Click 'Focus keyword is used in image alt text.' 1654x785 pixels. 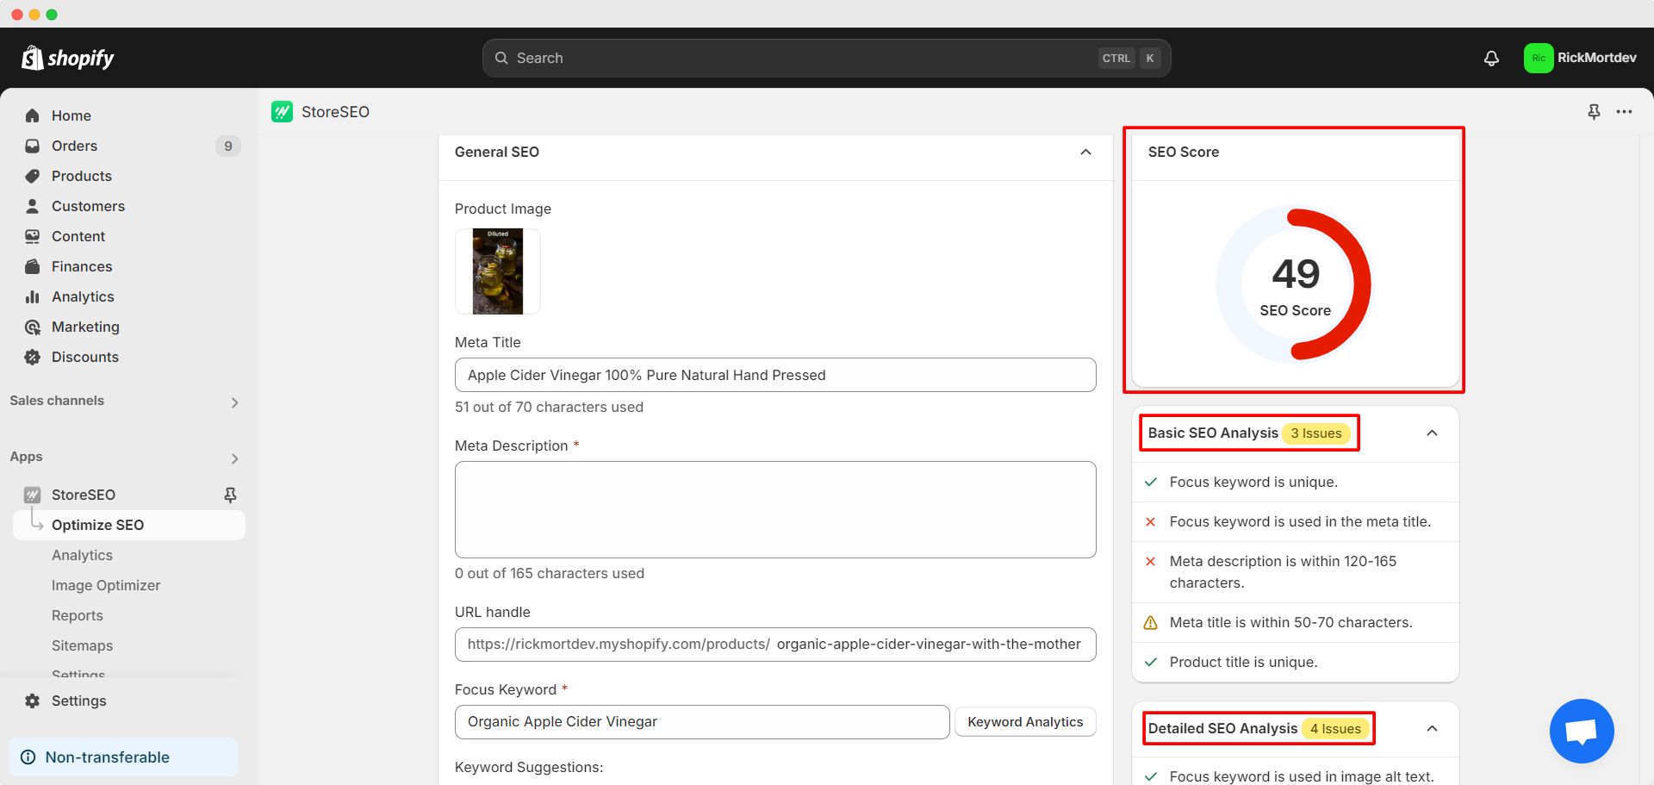click(1302, 776)
